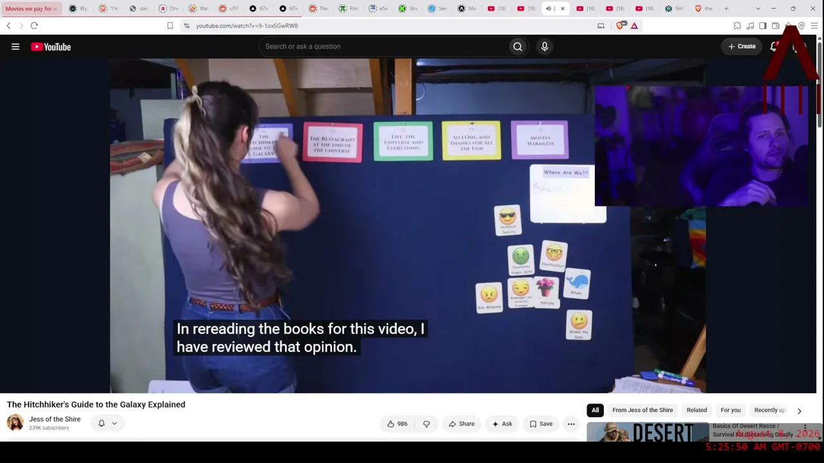
Task: Expand the subscription notification dropdown arrow
Action: 114,423
